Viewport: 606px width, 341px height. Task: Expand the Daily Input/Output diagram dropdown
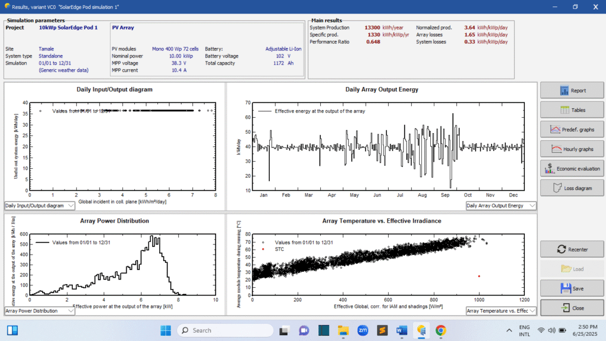[x=40, y=205]
